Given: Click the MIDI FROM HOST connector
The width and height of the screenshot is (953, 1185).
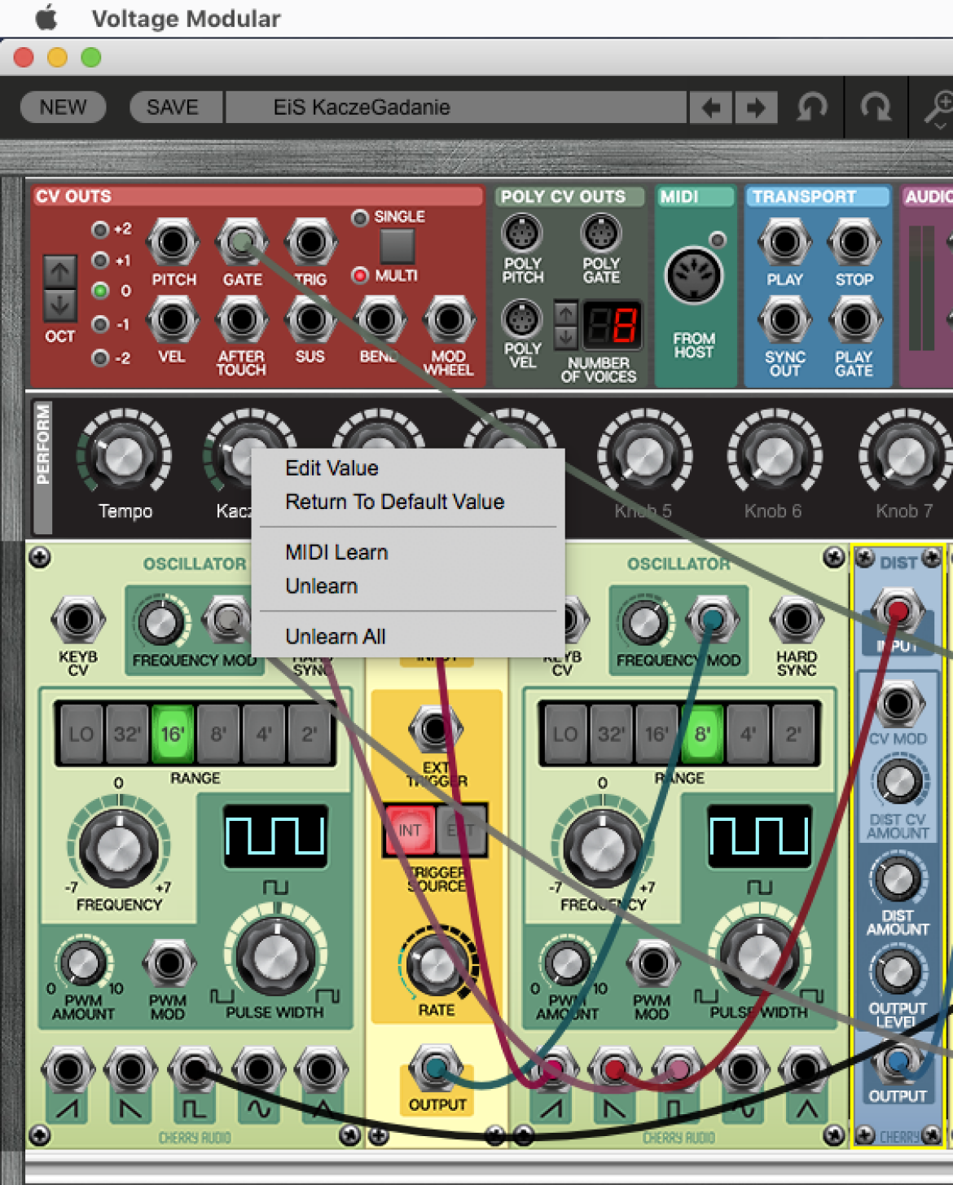Looking at the screenshot, I should [x=694, y=276].
